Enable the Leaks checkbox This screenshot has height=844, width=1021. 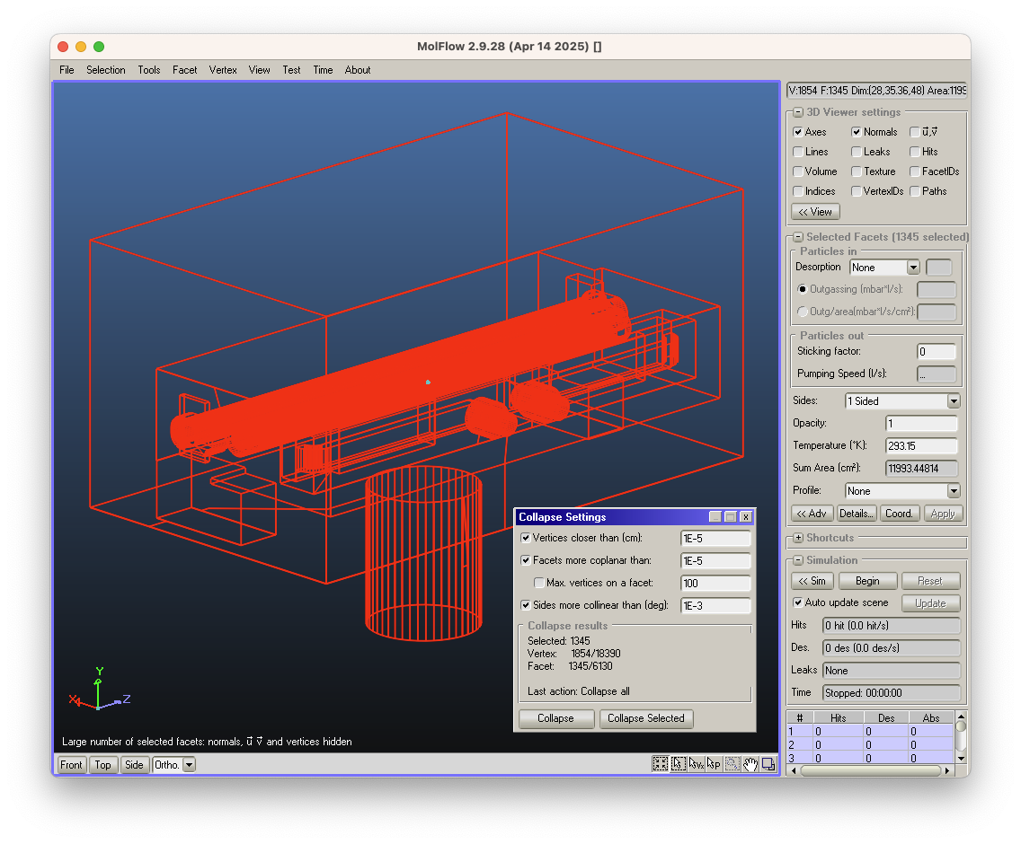(x=857, y=152)
